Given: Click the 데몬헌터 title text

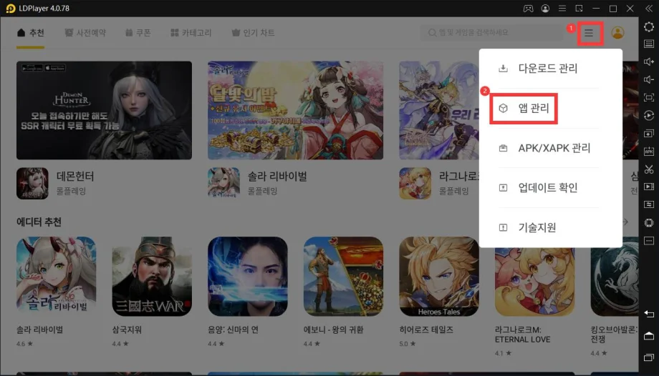Looking at the screenshot, I should 75,177.
